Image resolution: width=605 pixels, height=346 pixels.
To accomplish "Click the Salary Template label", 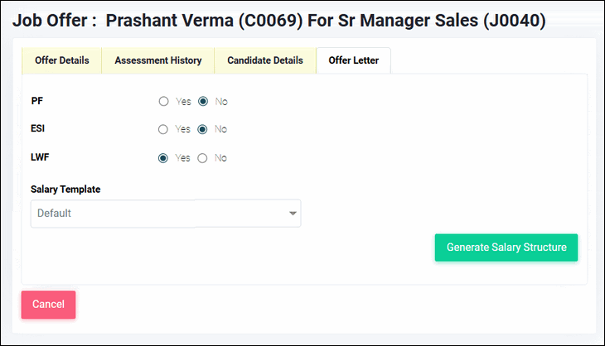I will [x=65, y=189].
